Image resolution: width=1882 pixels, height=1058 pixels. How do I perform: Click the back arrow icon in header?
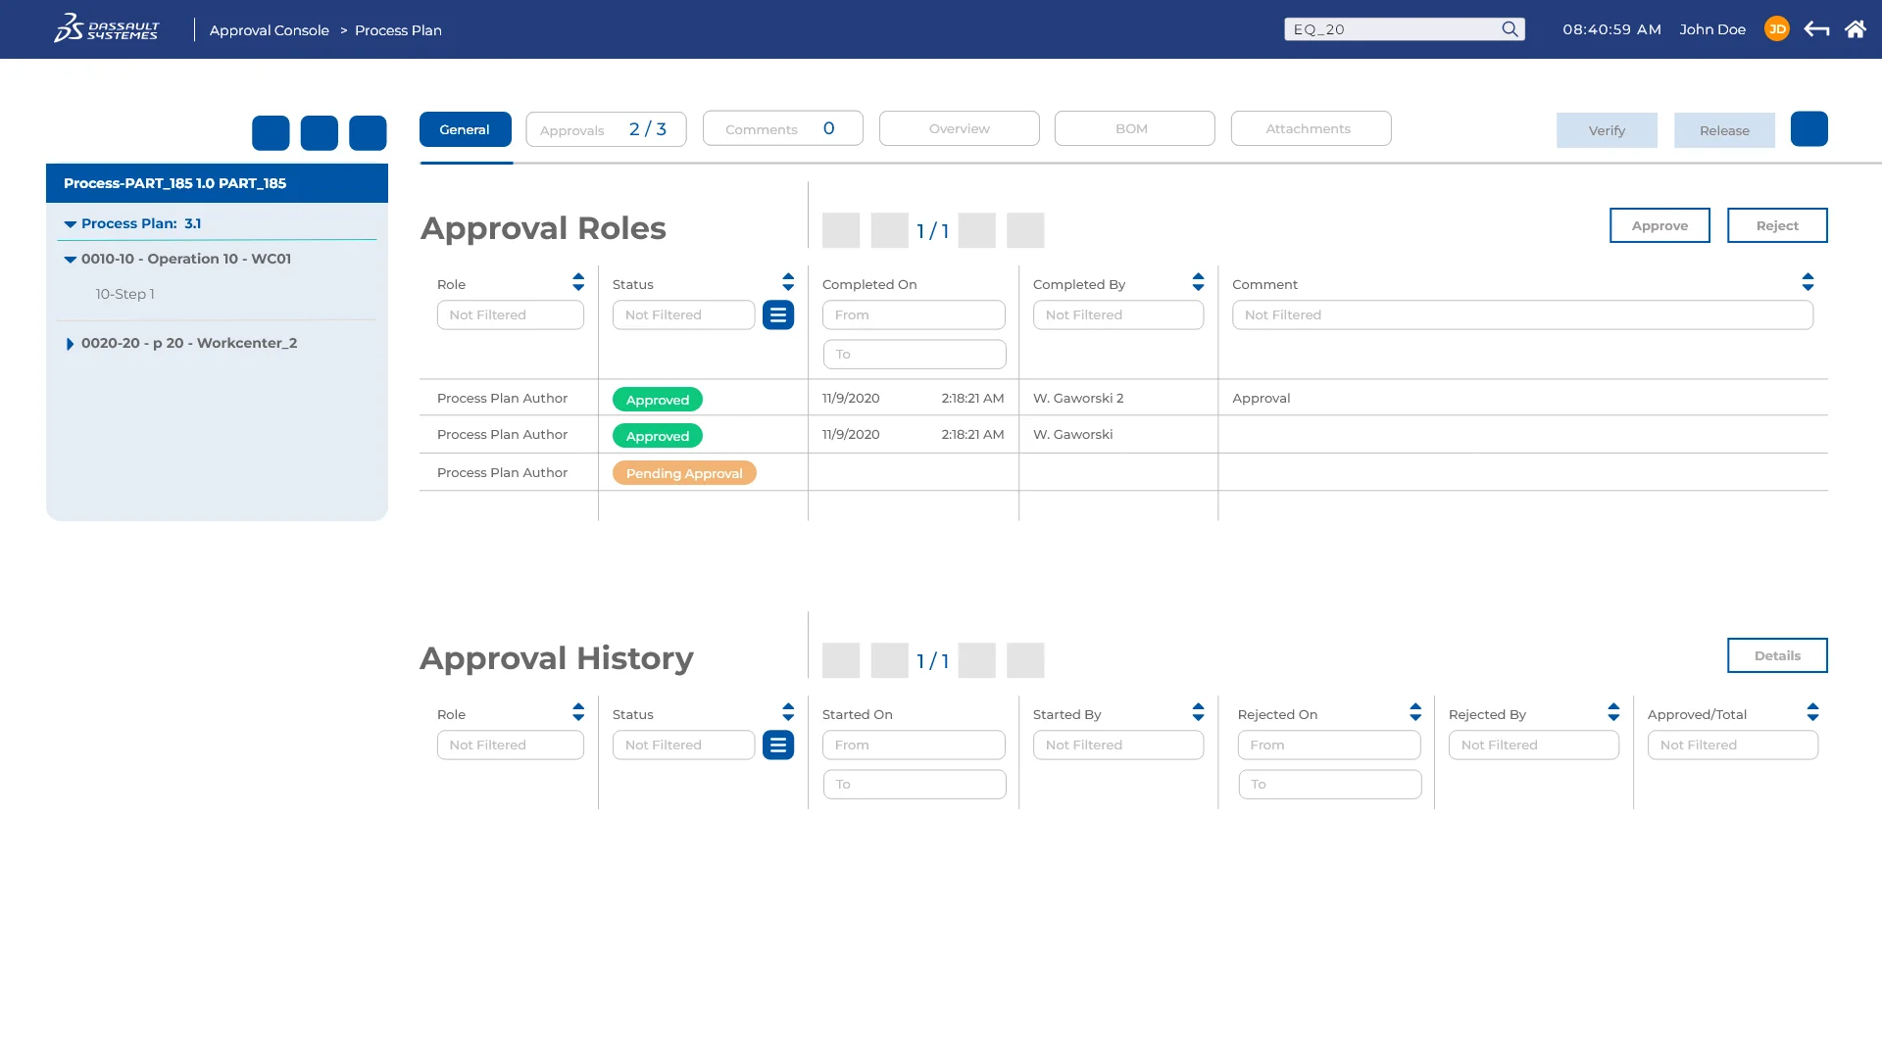tap(1816, 29)
